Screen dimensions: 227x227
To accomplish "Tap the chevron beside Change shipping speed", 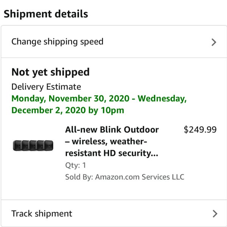I will 214,42.
